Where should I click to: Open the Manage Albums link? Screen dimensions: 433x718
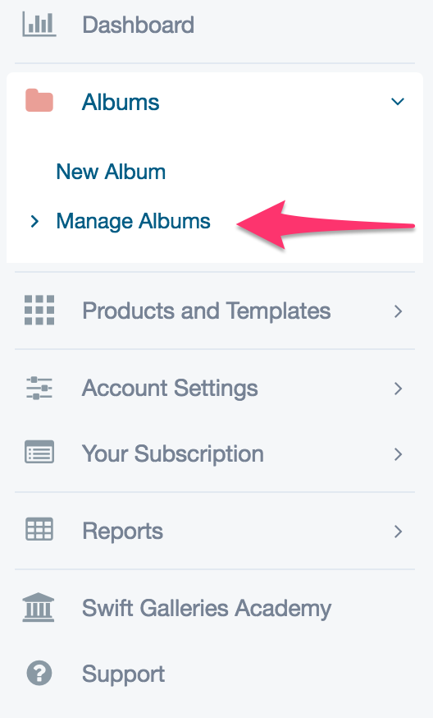tap(133, 221)
